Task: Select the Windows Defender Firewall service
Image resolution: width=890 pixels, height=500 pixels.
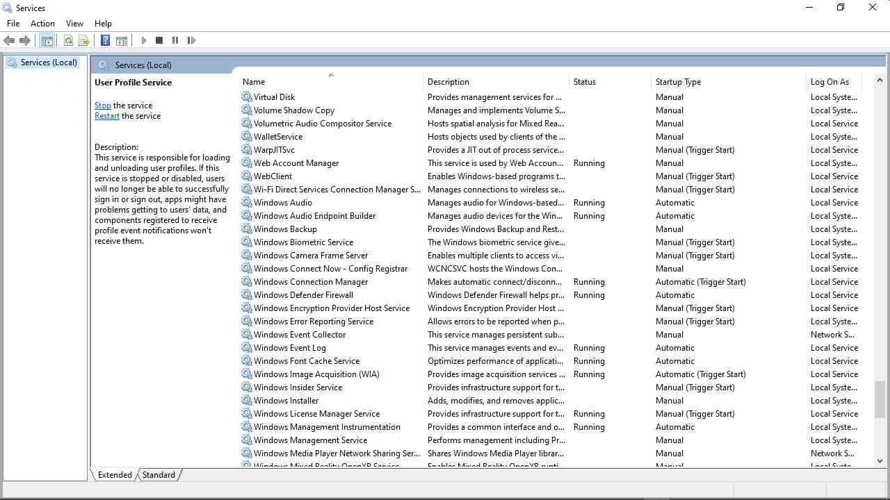Action: click(x=303, y=295)
